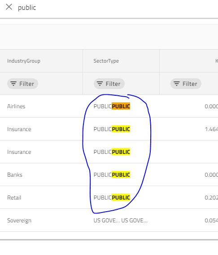Sort by the SectorType column header
This screenshot has height=255, width=218.
point(106,61)
